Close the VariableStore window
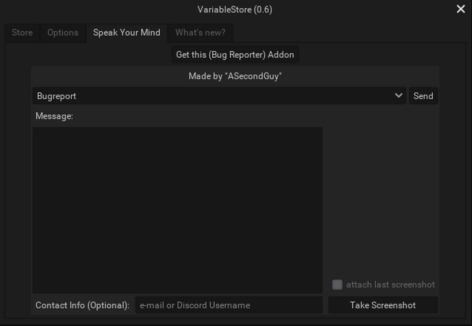This screenshot has height=326, width=472. point(461,9)
